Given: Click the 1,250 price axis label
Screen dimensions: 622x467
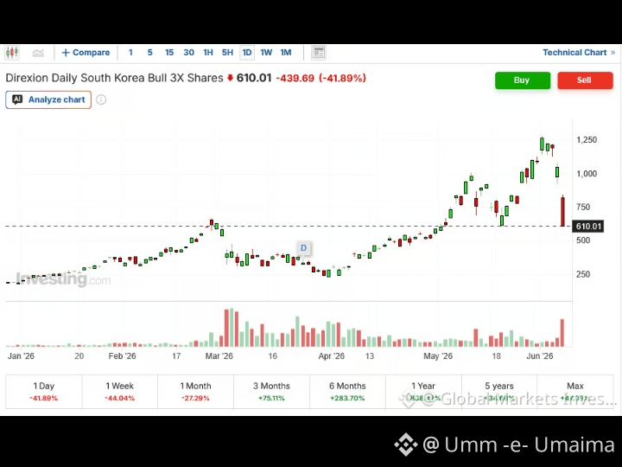Looking at the screenshot, I should 587,140.
